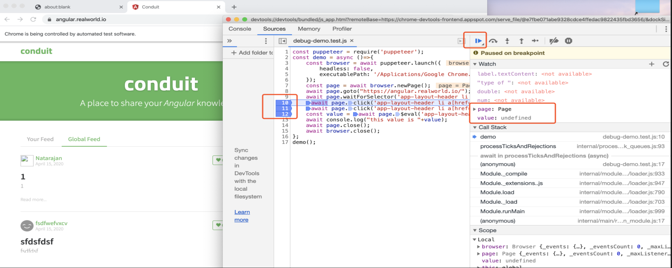Deactivate breakpoints icon
Image resolution: width=672 pixels, height=268 pixels.
[554, 41]
